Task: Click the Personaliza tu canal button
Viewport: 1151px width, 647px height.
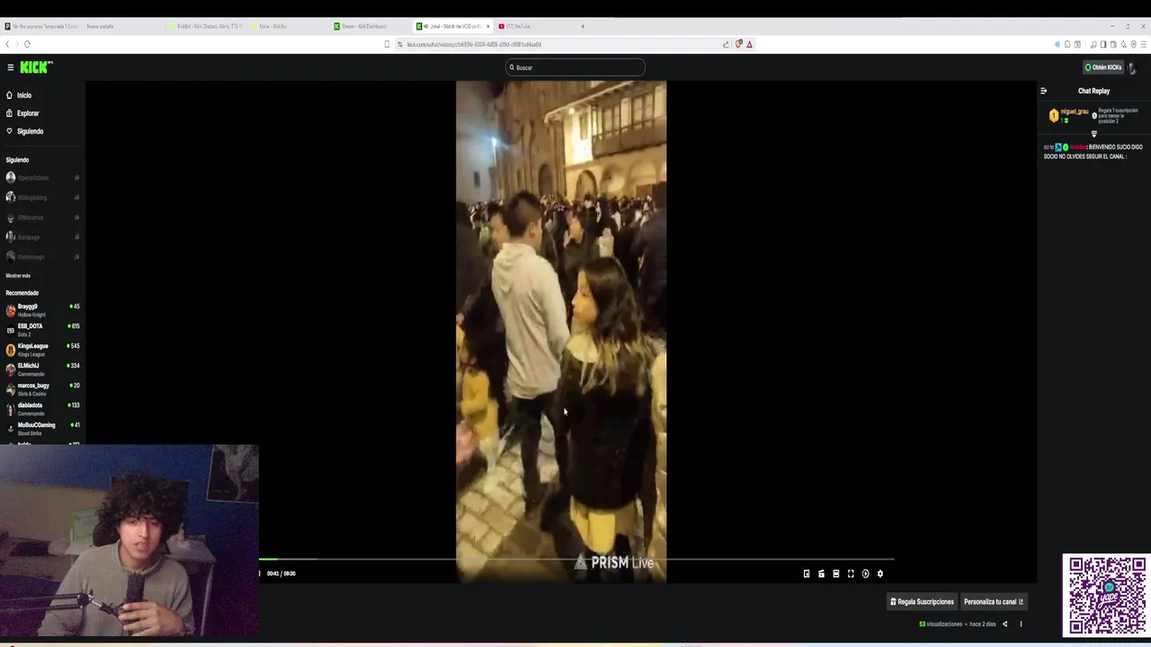Action: [994, 602]
